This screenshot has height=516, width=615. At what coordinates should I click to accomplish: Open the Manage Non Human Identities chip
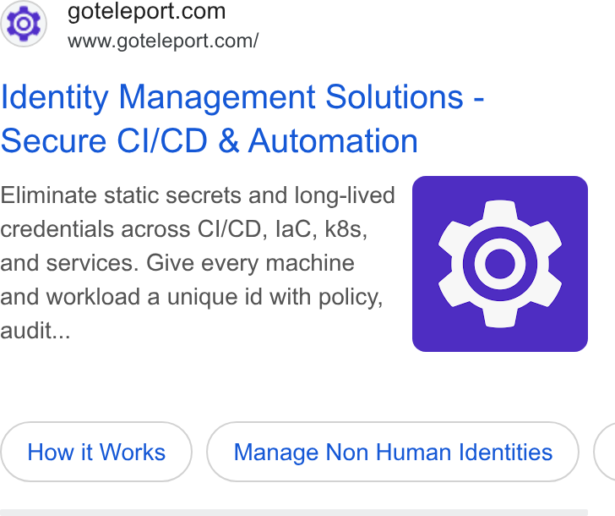[x=393, y=452]
